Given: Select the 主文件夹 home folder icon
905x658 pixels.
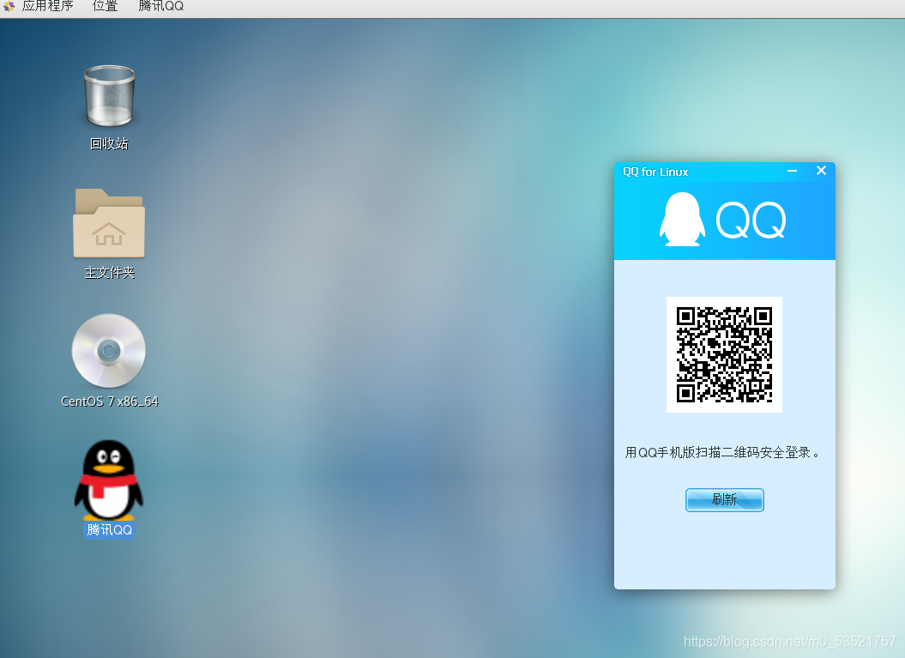Looking at the screenshot, I should 108,223.
